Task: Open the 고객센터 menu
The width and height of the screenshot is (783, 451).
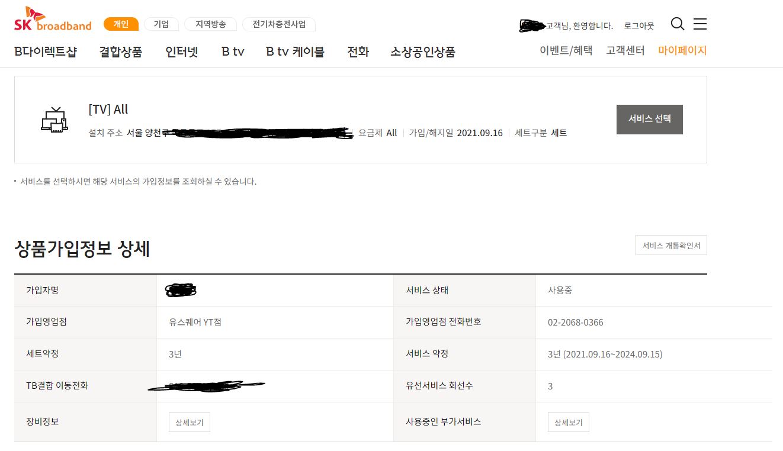Action: 625,51
